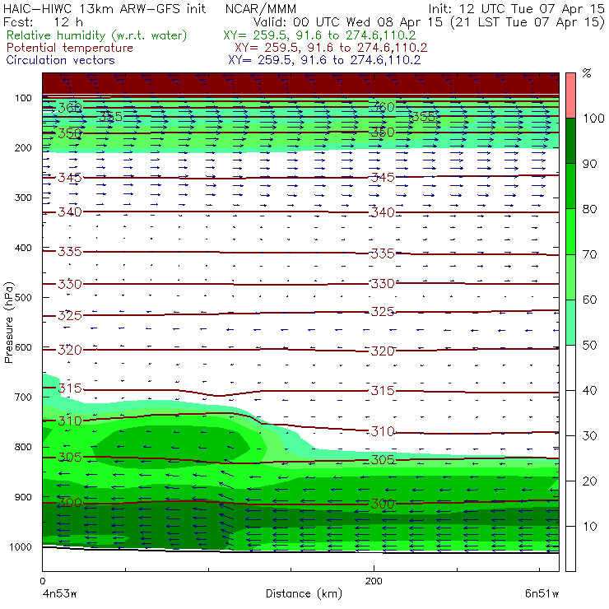Click the pink above-100% colorbar segment

[x=570, y=95]
